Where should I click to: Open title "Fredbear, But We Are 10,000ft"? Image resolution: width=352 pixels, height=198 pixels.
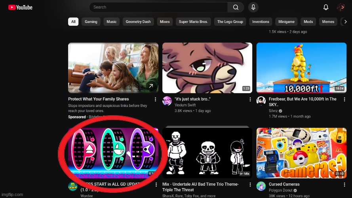pyautogui.click(x=303, y=102)
